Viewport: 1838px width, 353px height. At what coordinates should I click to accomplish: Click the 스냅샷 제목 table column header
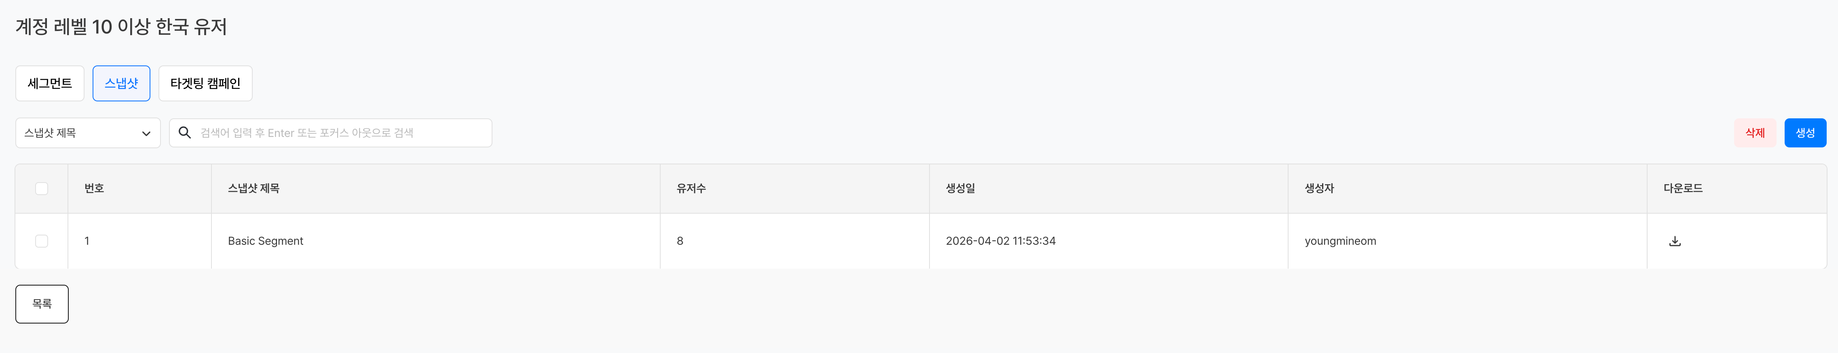coord(253,188)
